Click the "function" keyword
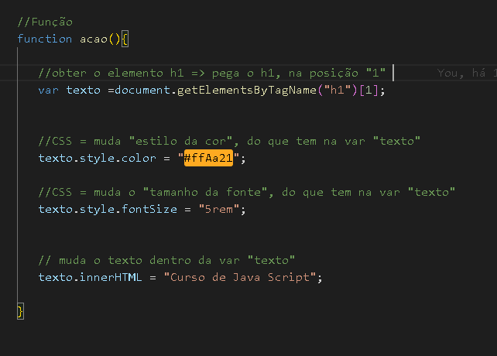This screenshot has width=497, height=356. tap(45, 39)
